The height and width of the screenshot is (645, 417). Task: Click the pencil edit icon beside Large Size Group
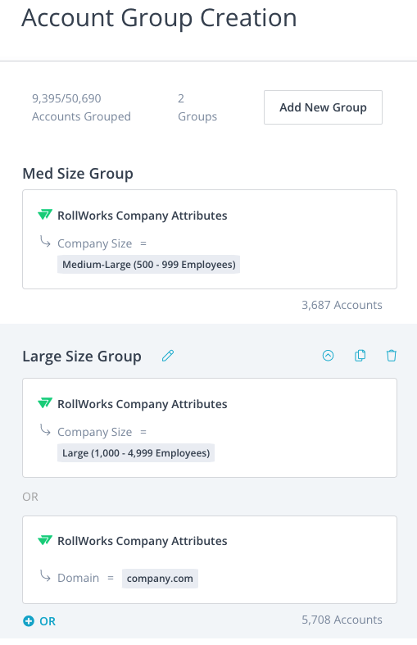point(168,356)
